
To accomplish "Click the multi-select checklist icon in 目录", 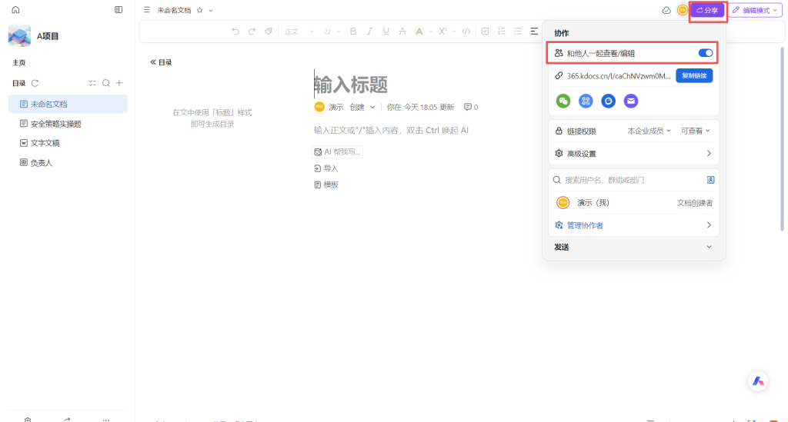I will (92, 83).
